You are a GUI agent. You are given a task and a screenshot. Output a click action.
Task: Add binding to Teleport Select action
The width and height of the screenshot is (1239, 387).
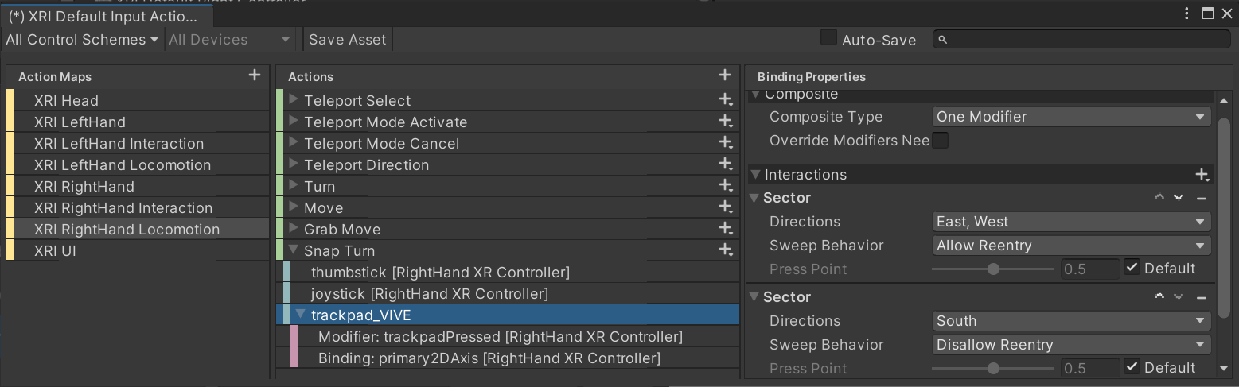(725, 100)
